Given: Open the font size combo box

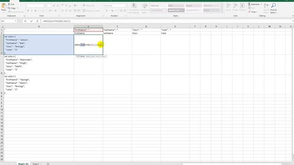Looking at the screenshot, I should coord(48,5).
